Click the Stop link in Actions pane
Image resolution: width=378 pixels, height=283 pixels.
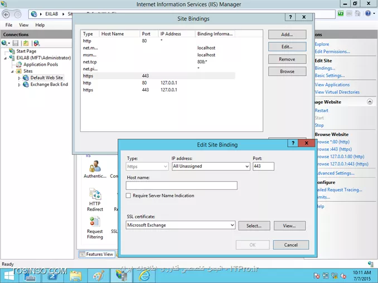coord(319,125)
